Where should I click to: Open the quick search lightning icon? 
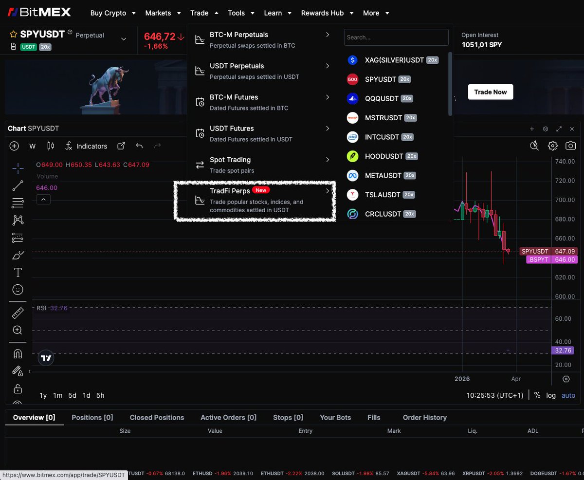[x=534, y=146]
